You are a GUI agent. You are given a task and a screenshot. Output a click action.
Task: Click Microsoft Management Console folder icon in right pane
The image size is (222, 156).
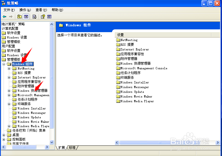118,68
